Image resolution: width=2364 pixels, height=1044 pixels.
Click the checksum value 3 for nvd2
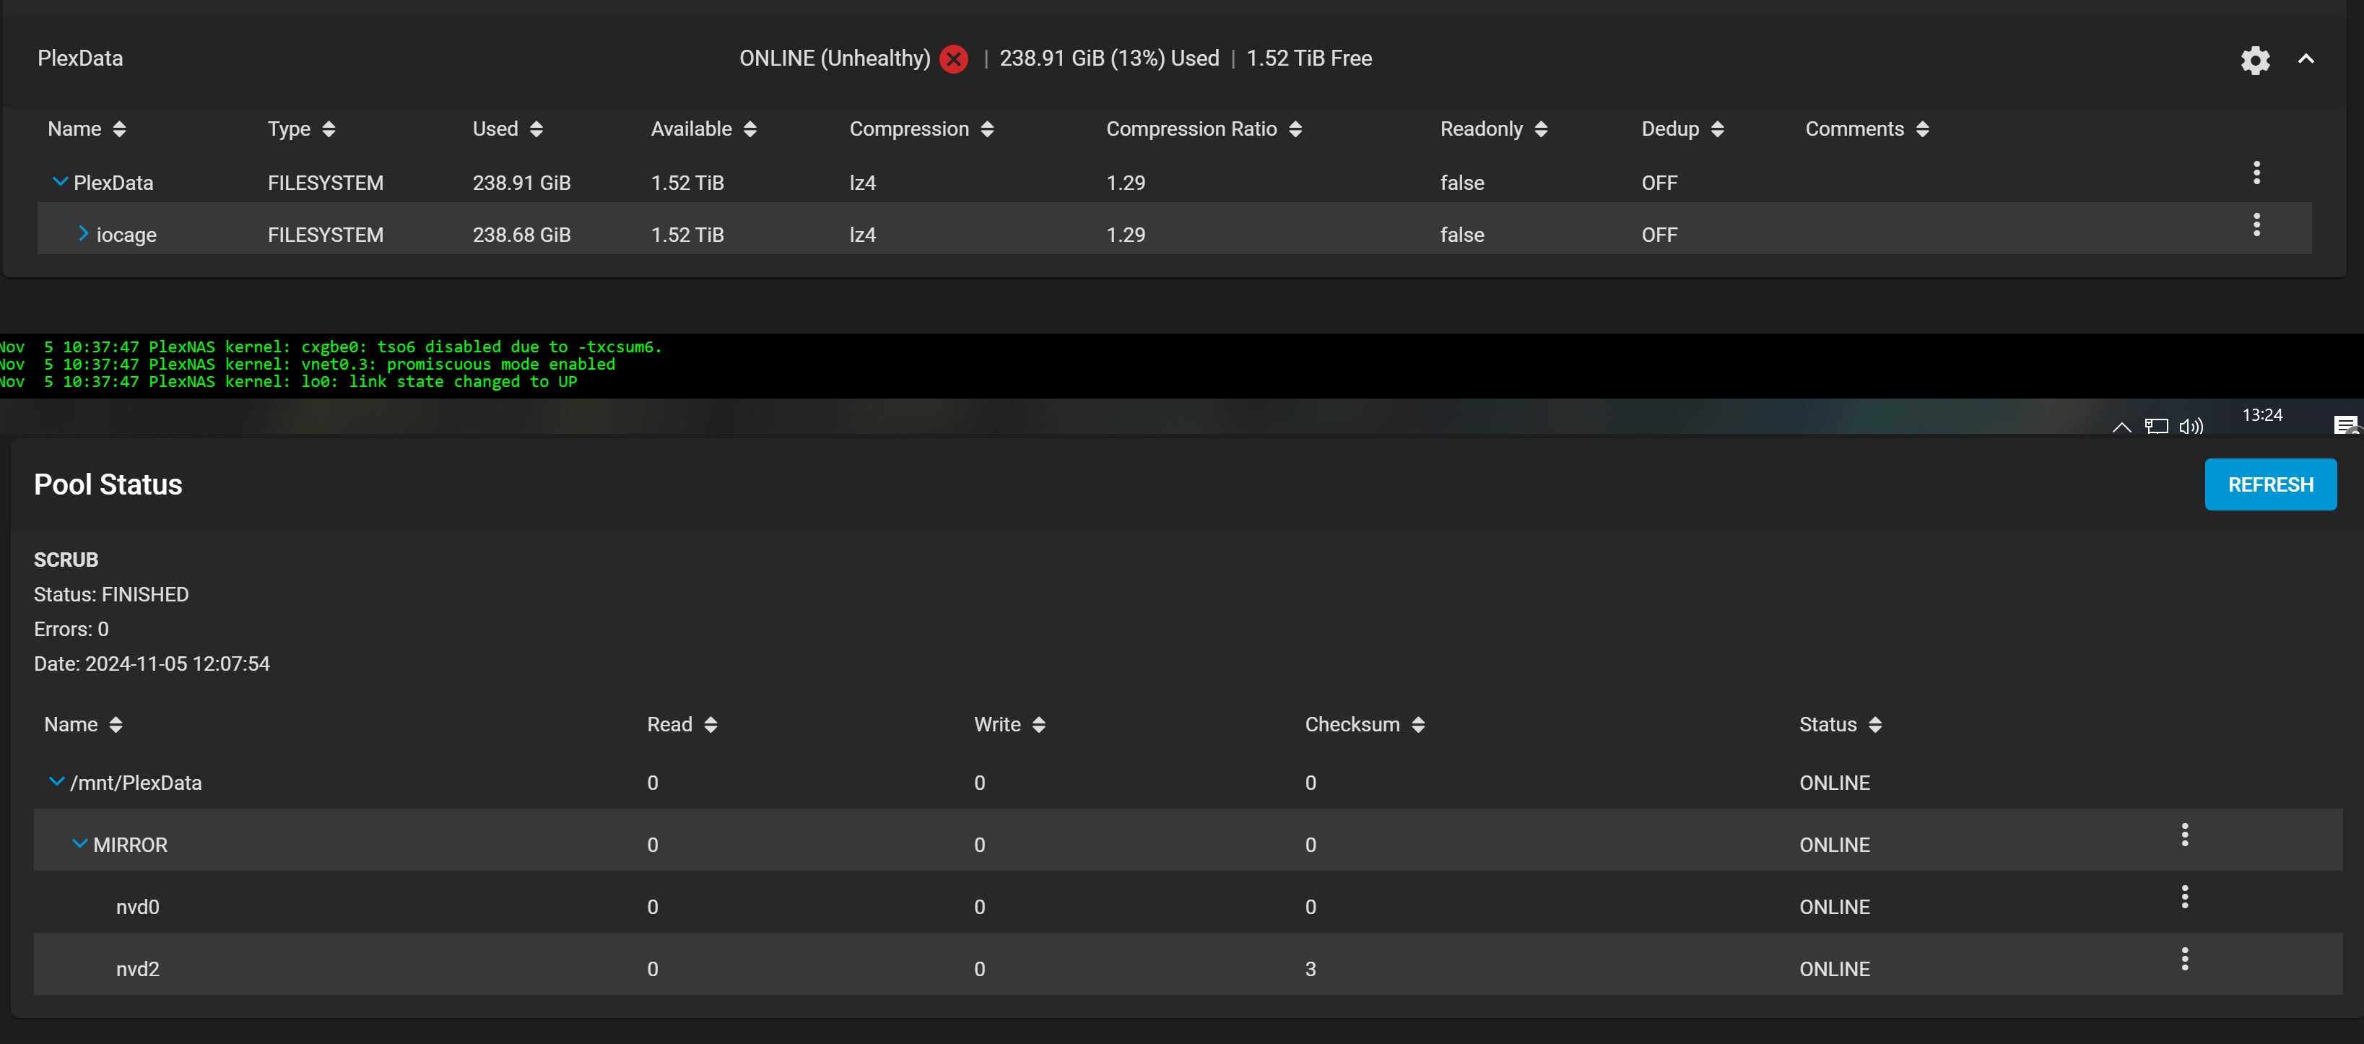1310,969
